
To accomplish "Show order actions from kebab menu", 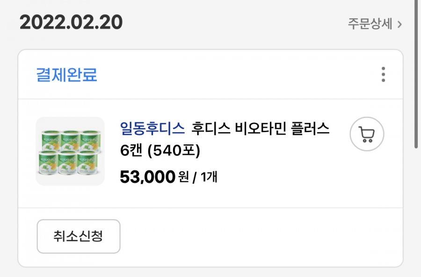I will (x=383, y=74).
